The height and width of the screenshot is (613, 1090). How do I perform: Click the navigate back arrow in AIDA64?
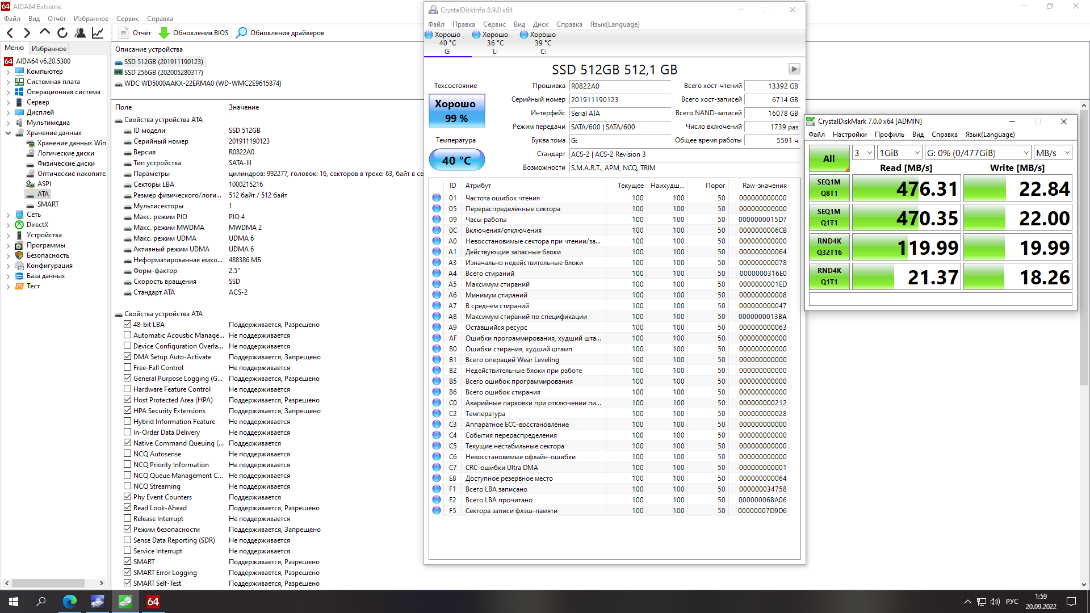10,33
